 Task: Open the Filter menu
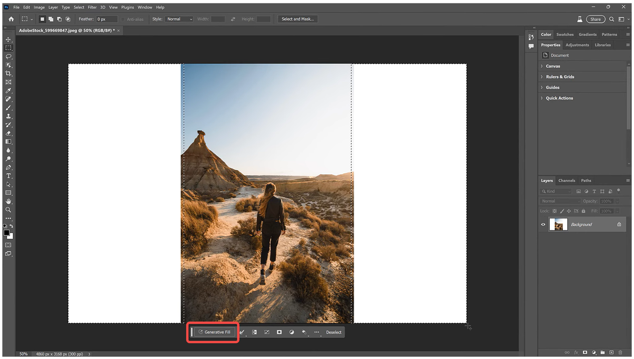point(92,7)
